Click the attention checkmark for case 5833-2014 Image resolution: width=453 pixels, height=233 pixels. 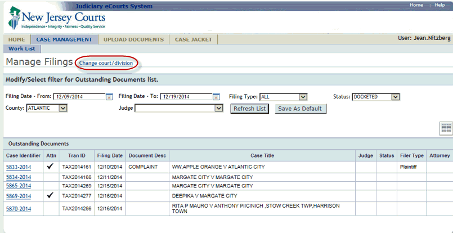click(x=51, y=167)
